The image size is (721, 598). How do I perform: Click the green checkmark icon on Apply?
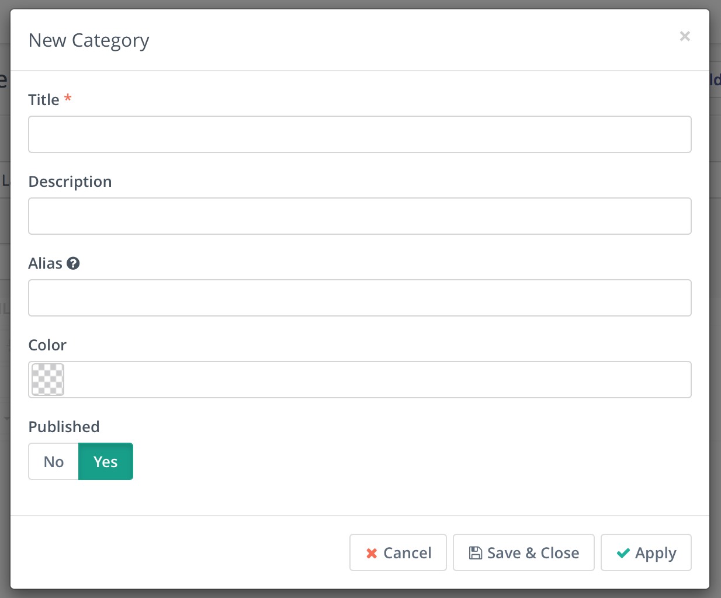click(623, 553)
